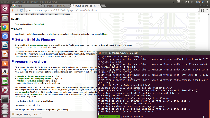Close the Google tab
This screenshot has width=210, height=118.
[39, 6]
